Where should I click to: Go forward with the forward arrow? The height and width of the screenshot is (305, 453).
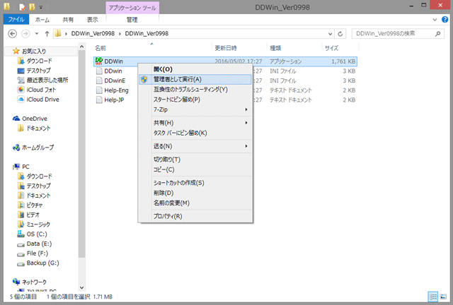25,34
